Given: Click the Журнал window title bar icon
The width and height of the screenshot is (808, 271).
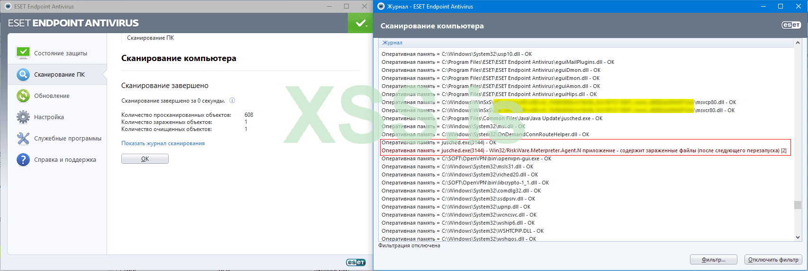Looking at the screenshot, I should tap(381, 6).
